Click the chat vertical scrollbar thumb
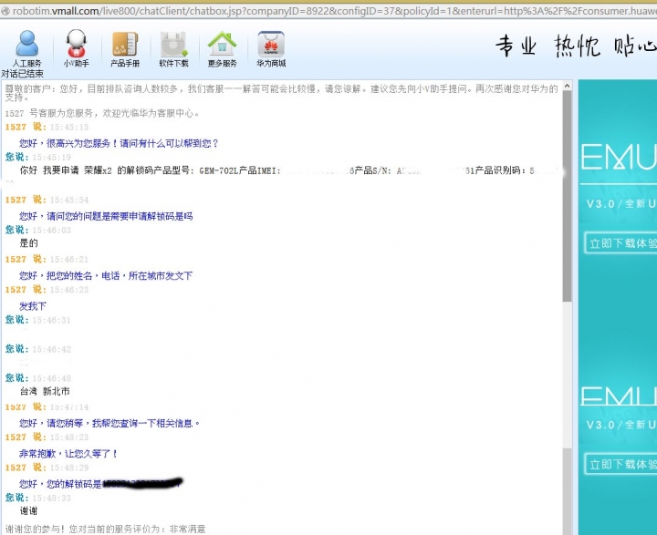The image size is (657, 535). (568, 196)
